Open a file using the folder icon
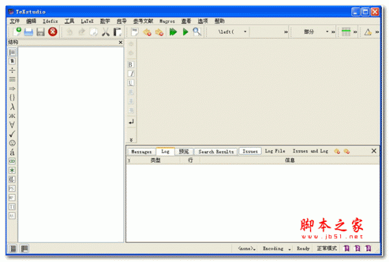Image resolution: width=389 pixels, height=262 pixels. [29, 32]
